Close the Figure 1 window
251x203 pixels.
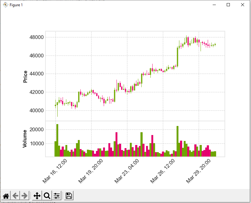(x=243, y=5)
